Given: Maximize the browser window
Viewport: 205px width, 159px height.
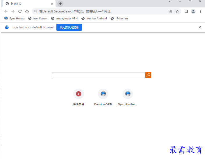Looking at the screenshot, I should 190,1.
